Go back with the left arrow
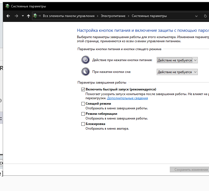209x191 pixels. click(8, 16)
